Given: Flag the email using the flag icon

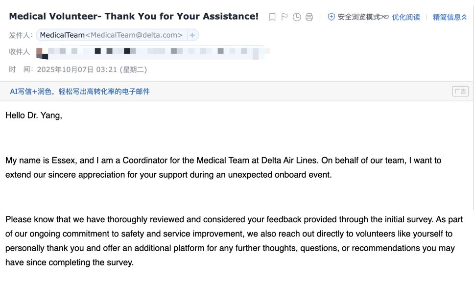Looking at the screenshot, I should 284,17.
